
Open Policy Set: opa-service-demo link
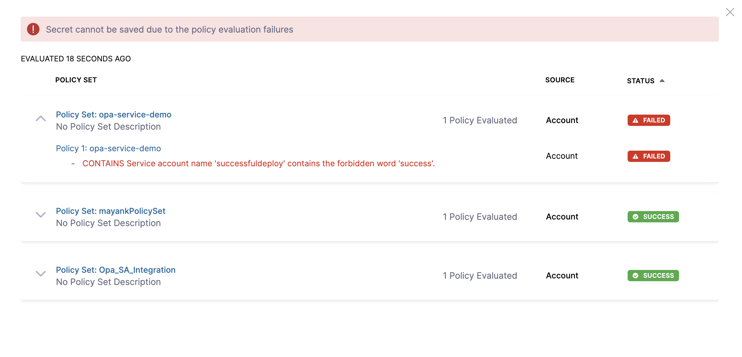coord(113,115)
